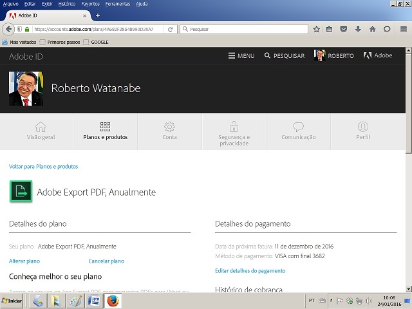Open the folder taskbar icon
This screenshot has width=412, height=309.
click(57, 301)
